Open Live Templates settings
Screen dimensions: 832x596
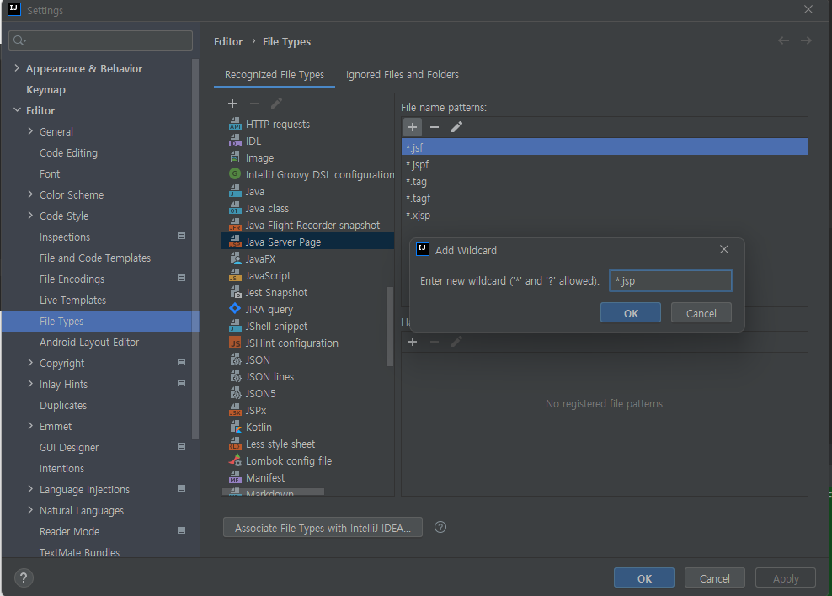(x=72, y=301)
